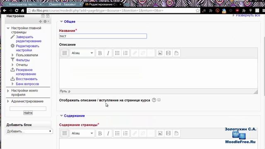Viewport: 265px width, 149px height.
Task: Expand Отчеты tree item
Action: coord(12,65)
